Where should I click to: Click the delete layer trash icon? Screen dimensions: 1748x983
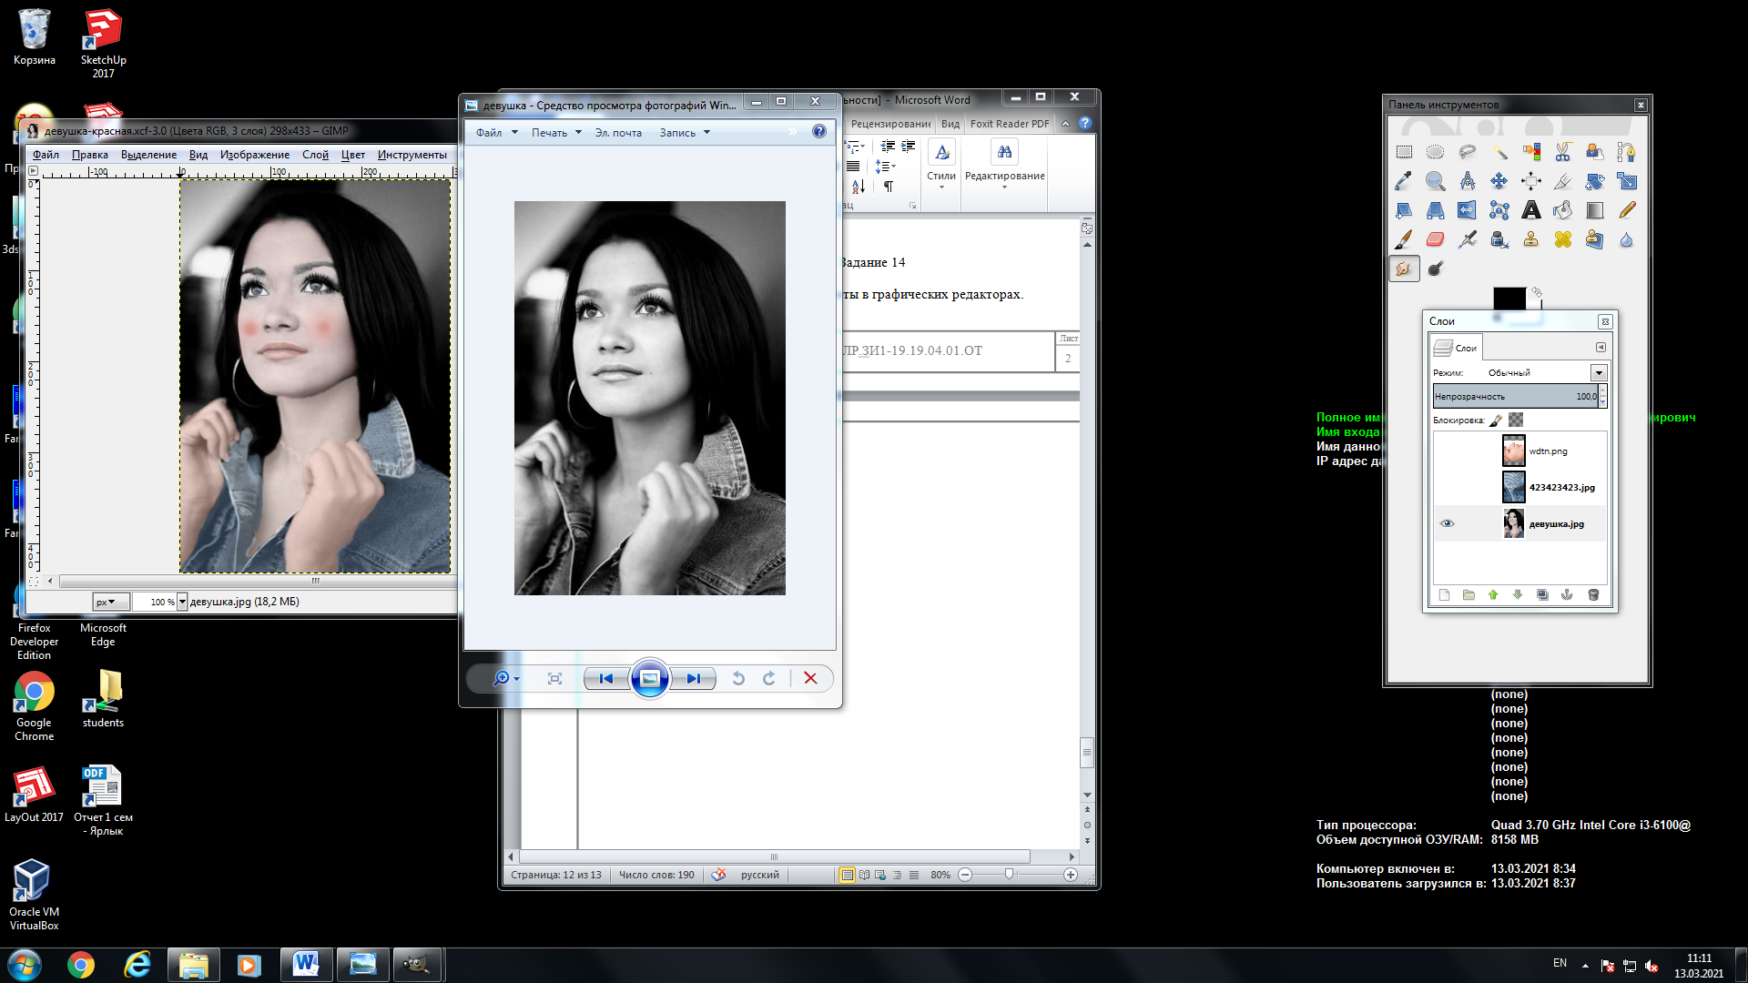coord(1593,594)
